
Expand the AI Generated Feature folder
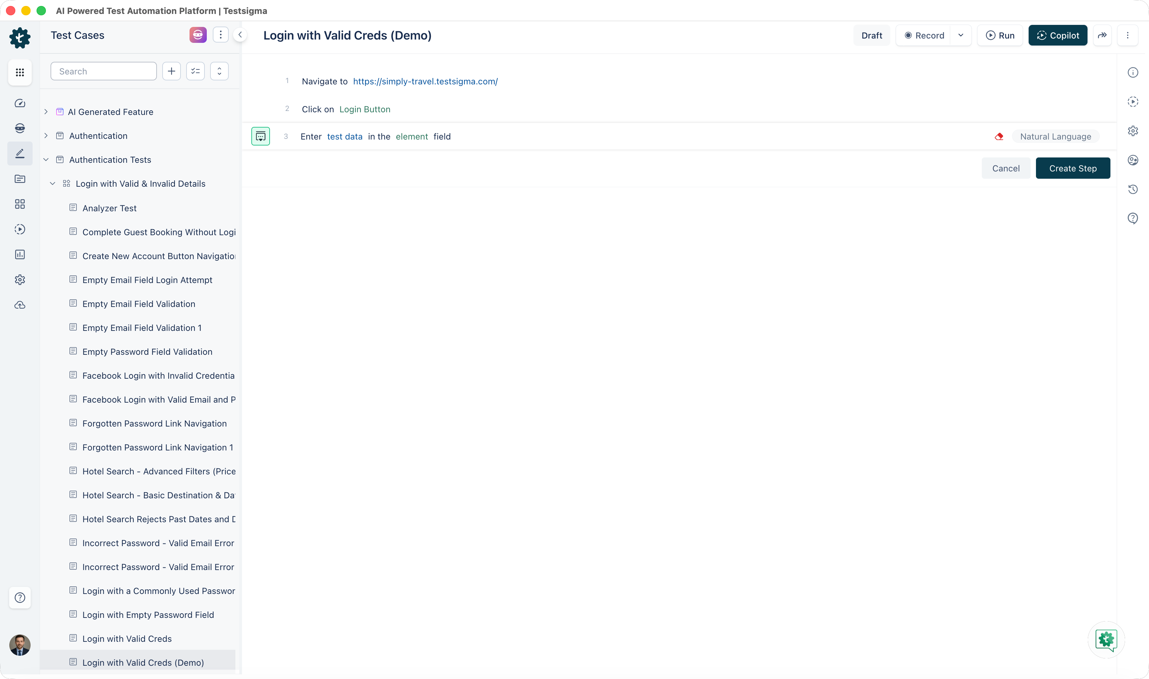coord(46,112)
